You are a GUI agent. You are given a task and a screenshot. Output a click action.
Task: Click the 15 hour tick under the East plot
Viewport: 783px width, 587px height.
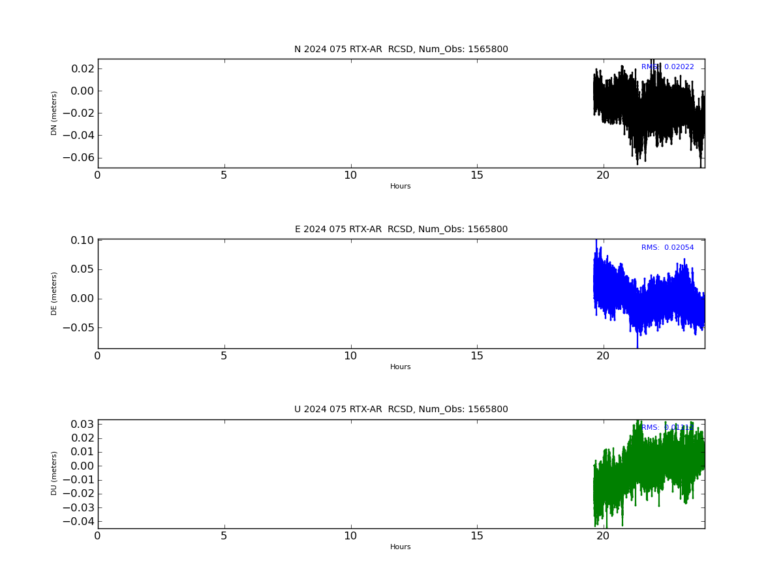[477, 355]
